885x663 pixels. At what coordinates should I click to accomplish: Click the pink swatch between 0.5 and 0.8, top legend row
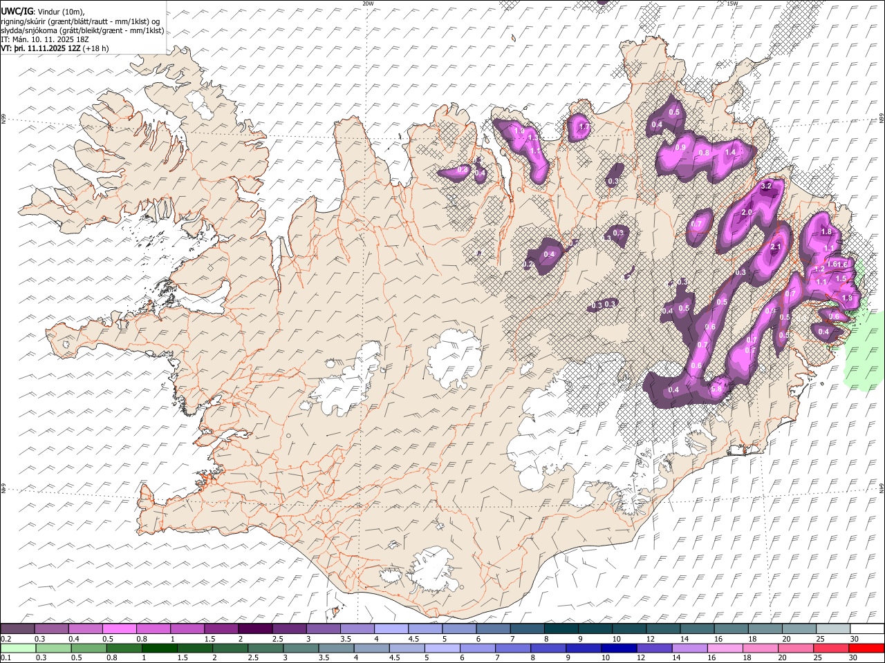pyautogui.click(x=120, y=628)
